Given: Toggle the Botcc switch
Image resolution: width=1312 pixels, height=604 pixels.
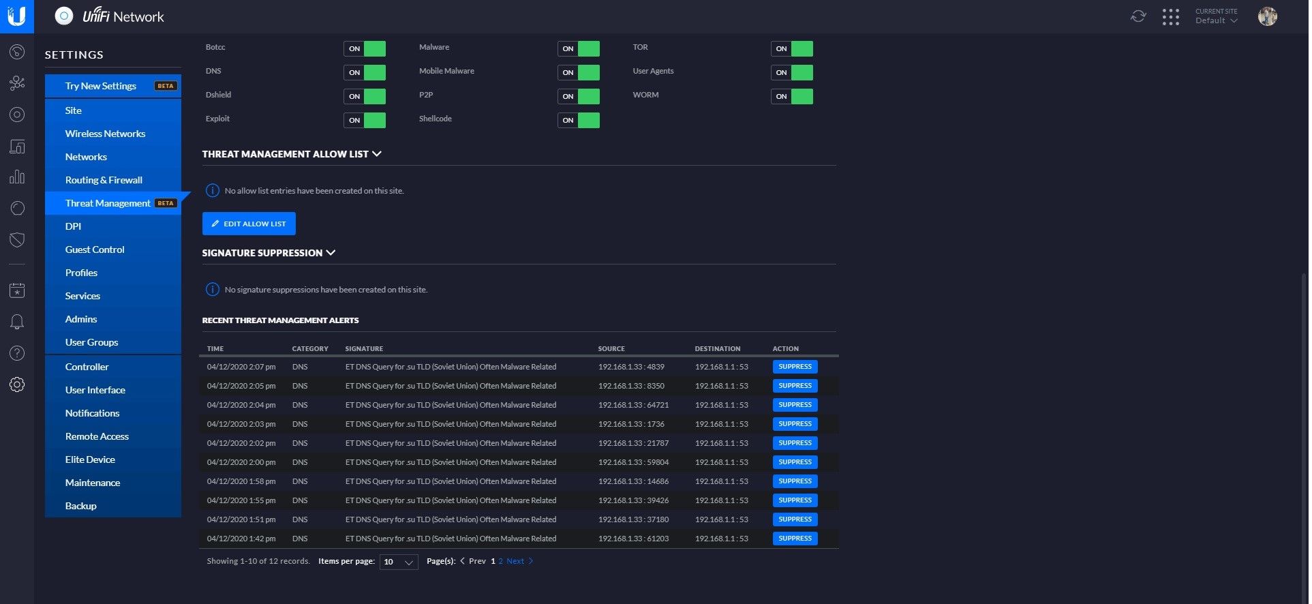Looking at the screenshot, I should point(365,48).
